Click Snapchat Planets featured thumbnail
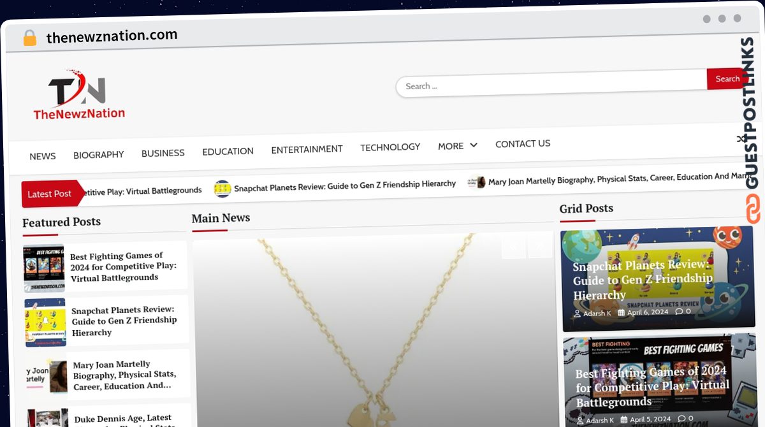This screenshot has height=427, width=765. click(x=45, y=322)
